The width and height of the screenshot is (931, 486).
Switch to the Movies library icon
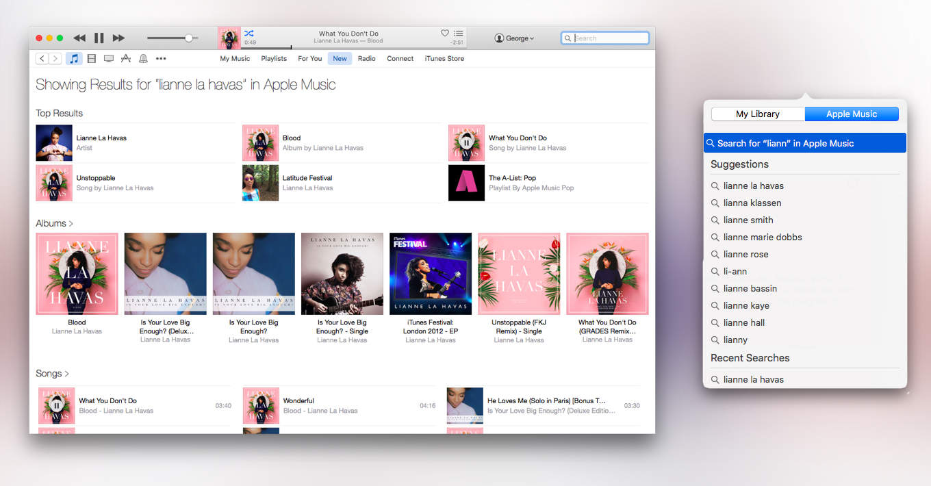pos(92,59)
